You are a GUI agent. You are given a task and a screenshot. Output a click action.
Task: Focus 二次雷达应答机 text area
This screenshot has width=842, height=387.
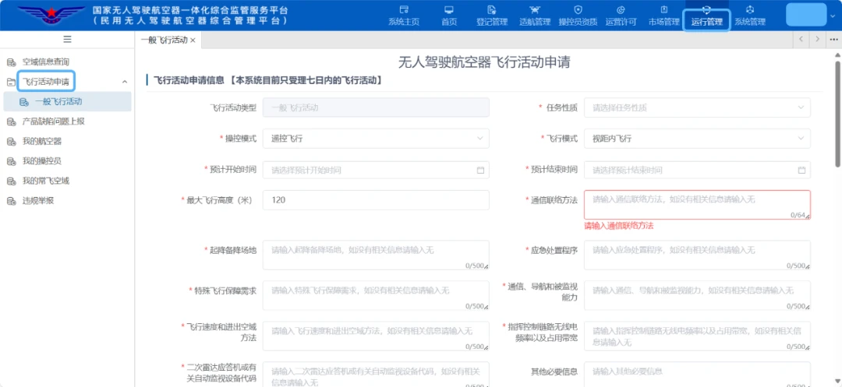(x=376, y=374)
